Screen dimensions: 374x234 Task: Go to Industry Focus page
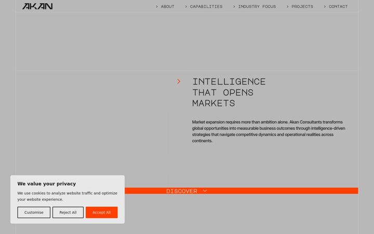click(x=257, y=6)
